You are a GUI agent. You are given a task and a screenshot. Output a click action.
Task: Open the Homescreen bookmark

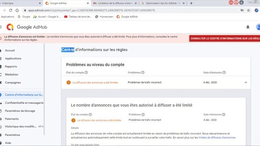pos(104,17)
